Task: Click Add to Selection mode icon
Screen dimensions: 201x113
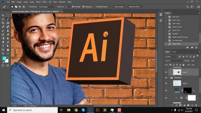Action: click(x=16, y=7)
